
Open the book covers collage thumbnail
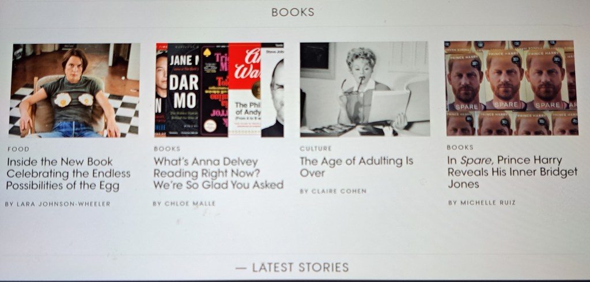coord(220,89)
